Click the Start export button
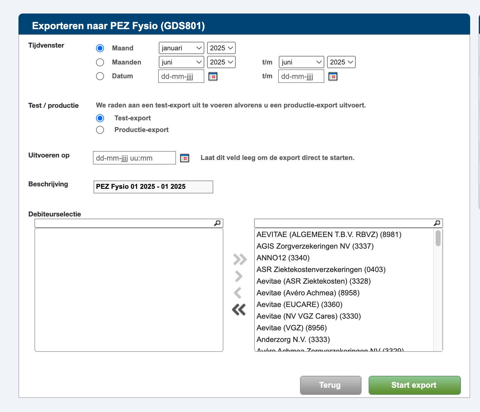Viewport: 480px width, 412px height. [415, 385]
